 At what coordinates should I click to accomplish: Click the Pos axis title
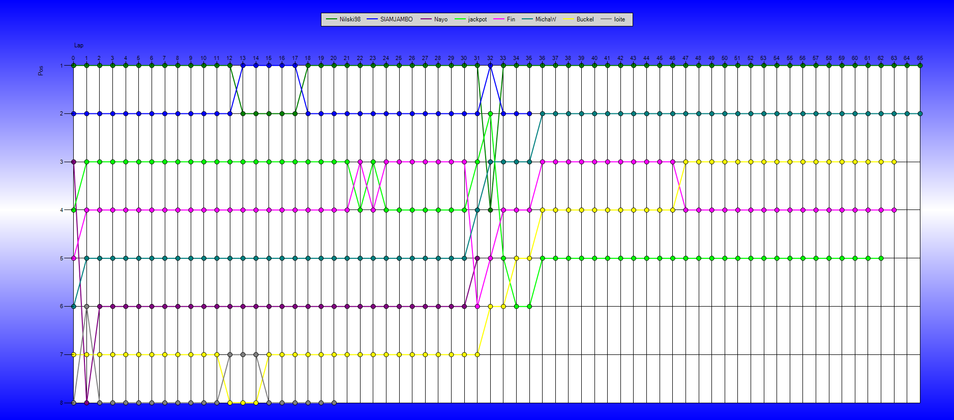(41, 71)
